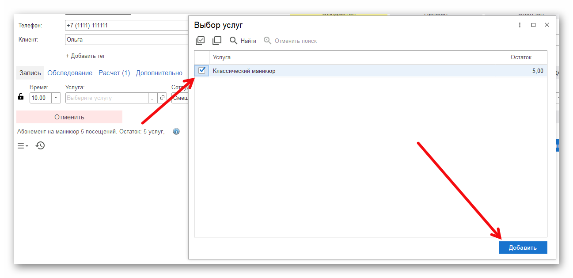Click the Отменить поиск button
The image size is (573, 278).
(x=290, y=41)
